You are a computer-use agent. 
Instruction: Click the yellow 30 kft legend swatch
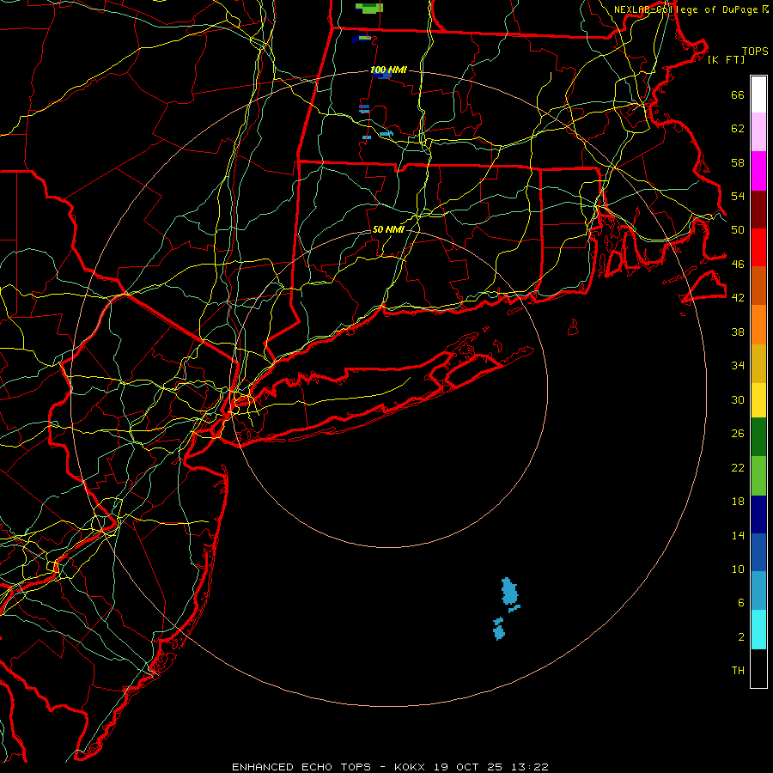pos(758,400)
